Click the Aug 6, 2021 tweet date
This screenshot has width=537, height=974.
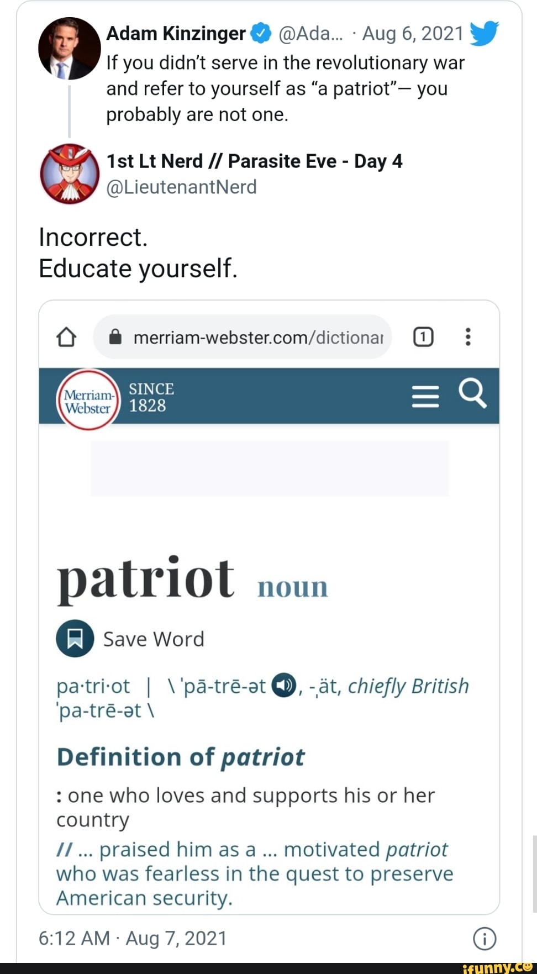pyautogui.click(x=413, y=34)
